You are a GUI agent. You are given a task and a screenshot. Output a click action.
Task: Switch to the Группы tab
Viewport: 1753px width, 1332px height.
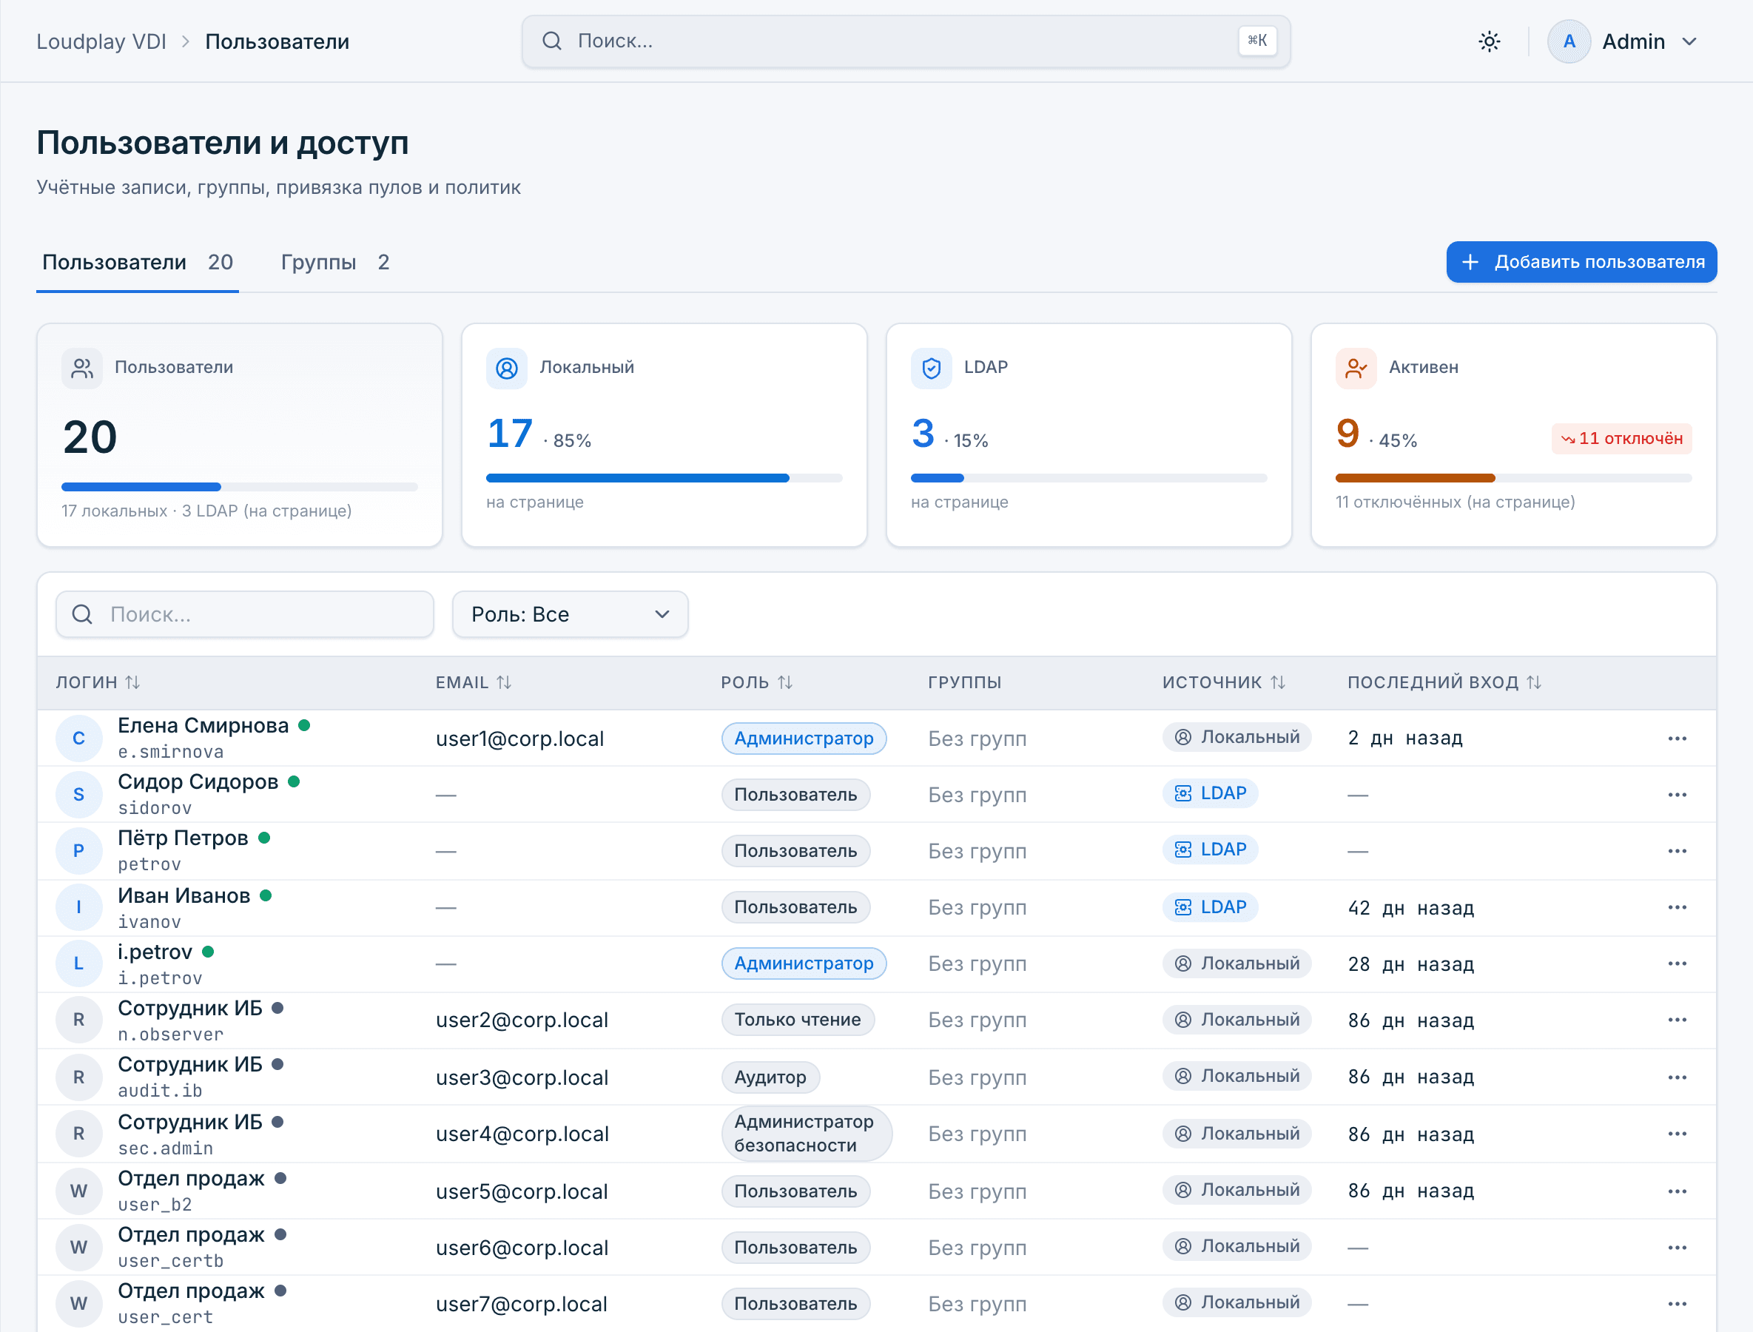click(x=334, y=263)
